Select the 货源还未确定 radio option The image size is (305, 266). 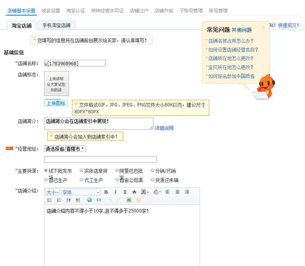[x=152, y=180]
